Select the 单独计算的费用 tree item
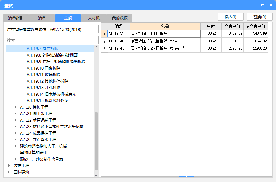This screenshot has width=276, height=182. tap(34, 152)
